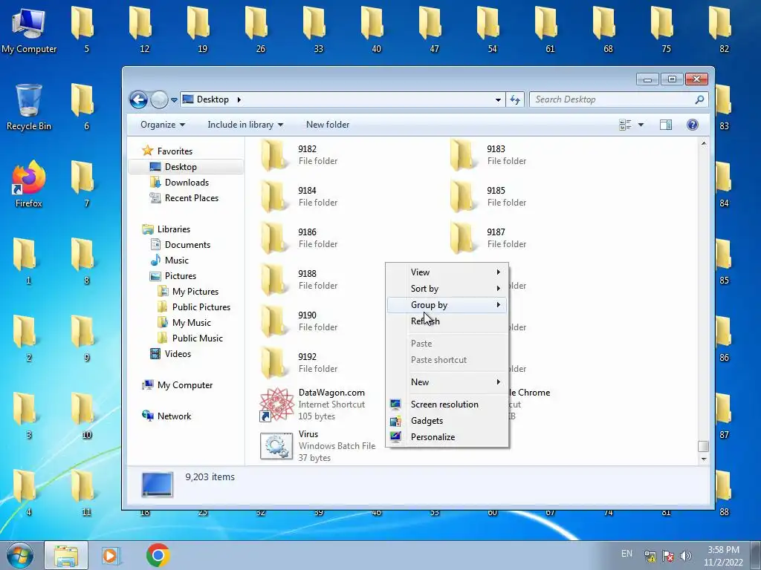Click the volume speaker tray icon
The width and height of the screenshot is (761, 570).
685,555
